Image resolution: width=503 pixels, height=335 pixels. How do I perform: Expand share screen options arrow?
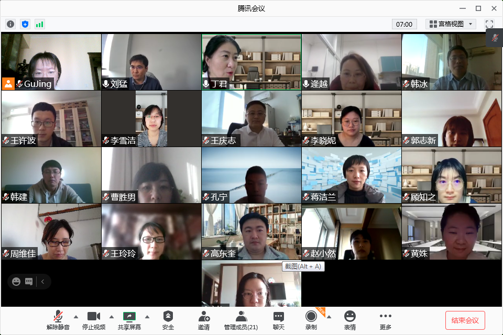tap(147, 317)
